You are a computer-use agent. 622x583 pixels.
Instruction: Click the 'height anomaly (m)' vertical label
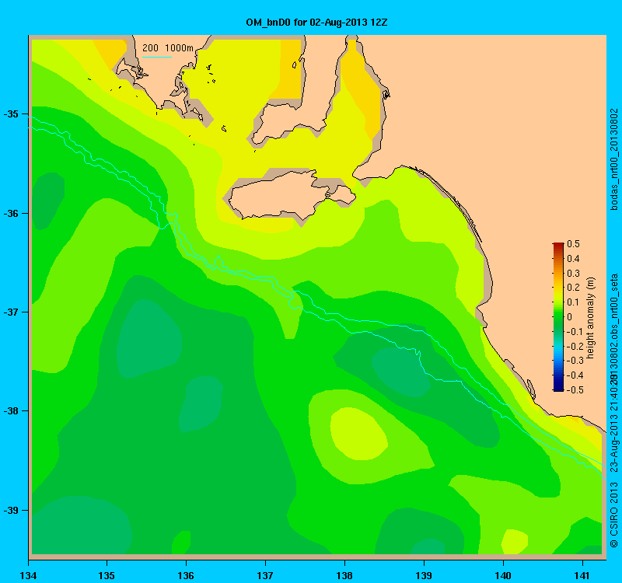coord(591,318)
